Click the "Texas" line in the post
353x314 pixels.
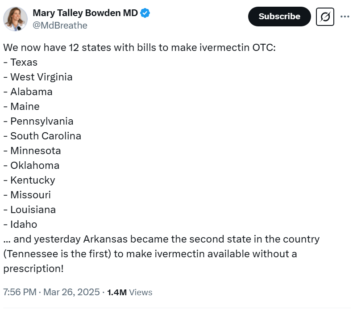tap(24, 62)
